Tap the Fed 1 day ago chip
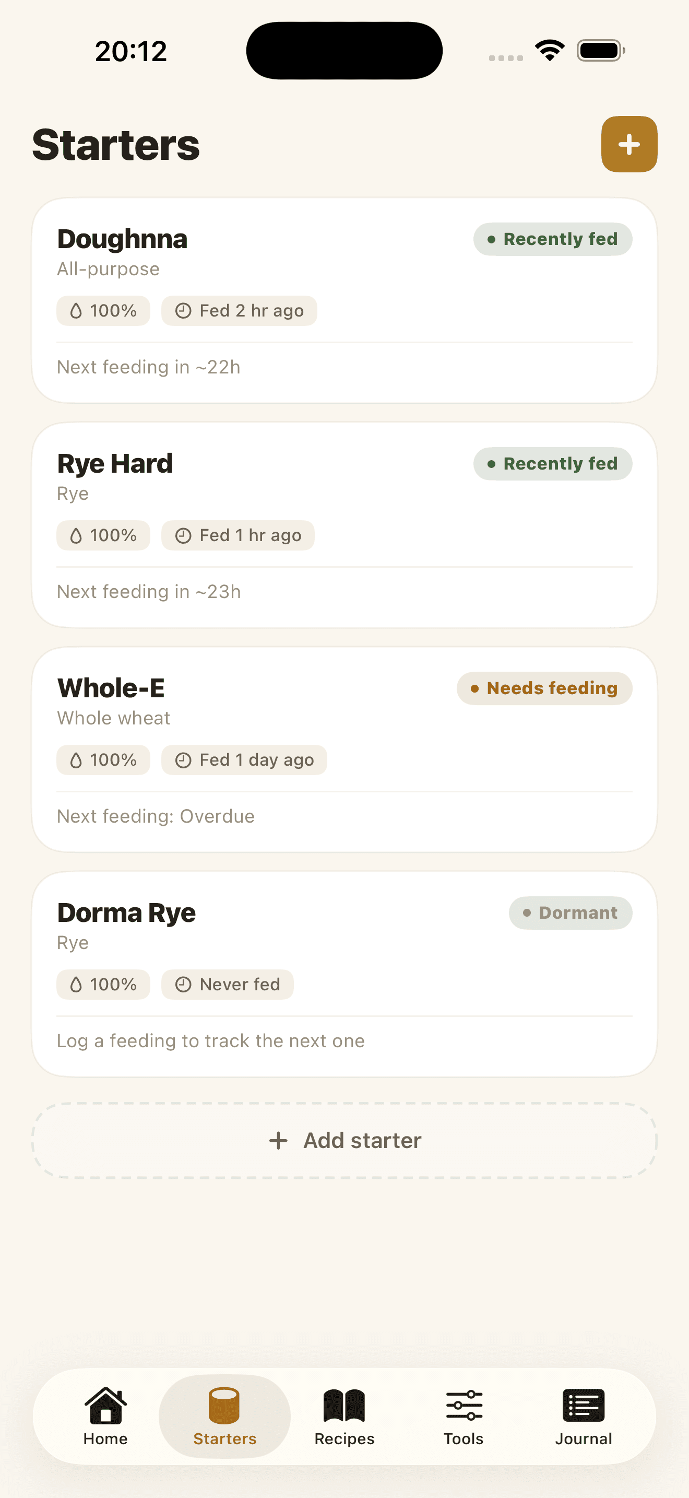This screenshot has width=689, height=1498. click(x=244, y=760)
